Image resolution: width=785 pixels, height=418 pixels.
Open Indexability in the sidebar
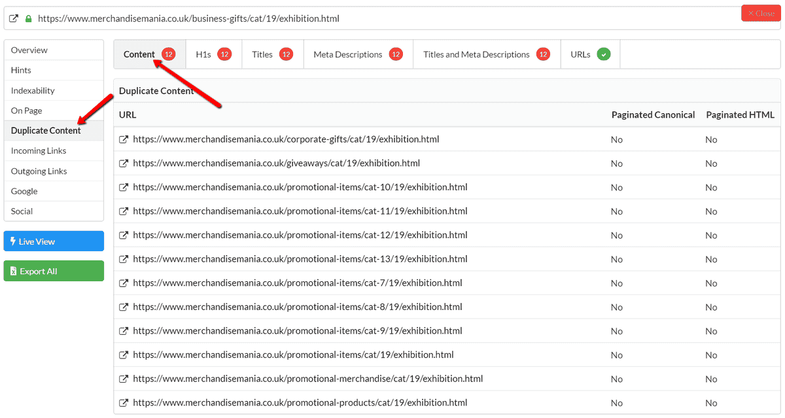click(54, 90)
